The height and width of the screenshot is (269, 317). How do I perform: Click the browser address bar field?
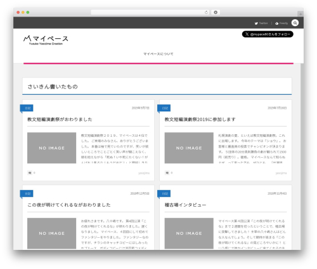[150, 12]
